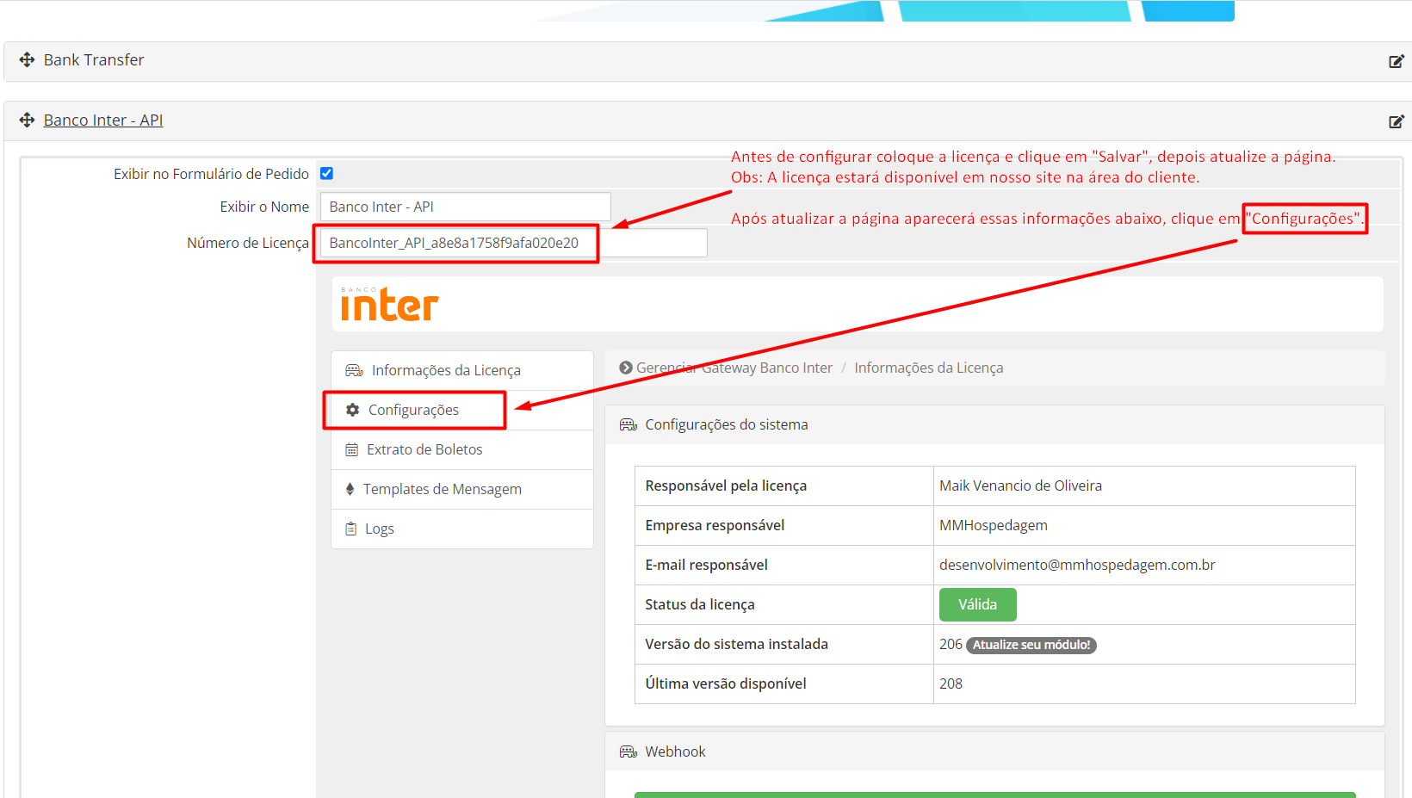Screen dimensions: 1412x798
Task: Toggle the Exibir no Formulário de Pedido checkbox
Action: point(326,173)
